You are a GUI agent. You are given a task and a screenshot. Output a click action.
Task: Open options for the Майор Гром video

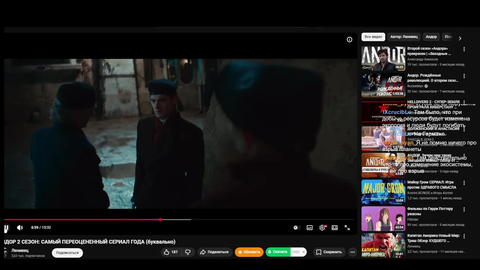pos(464,183)
